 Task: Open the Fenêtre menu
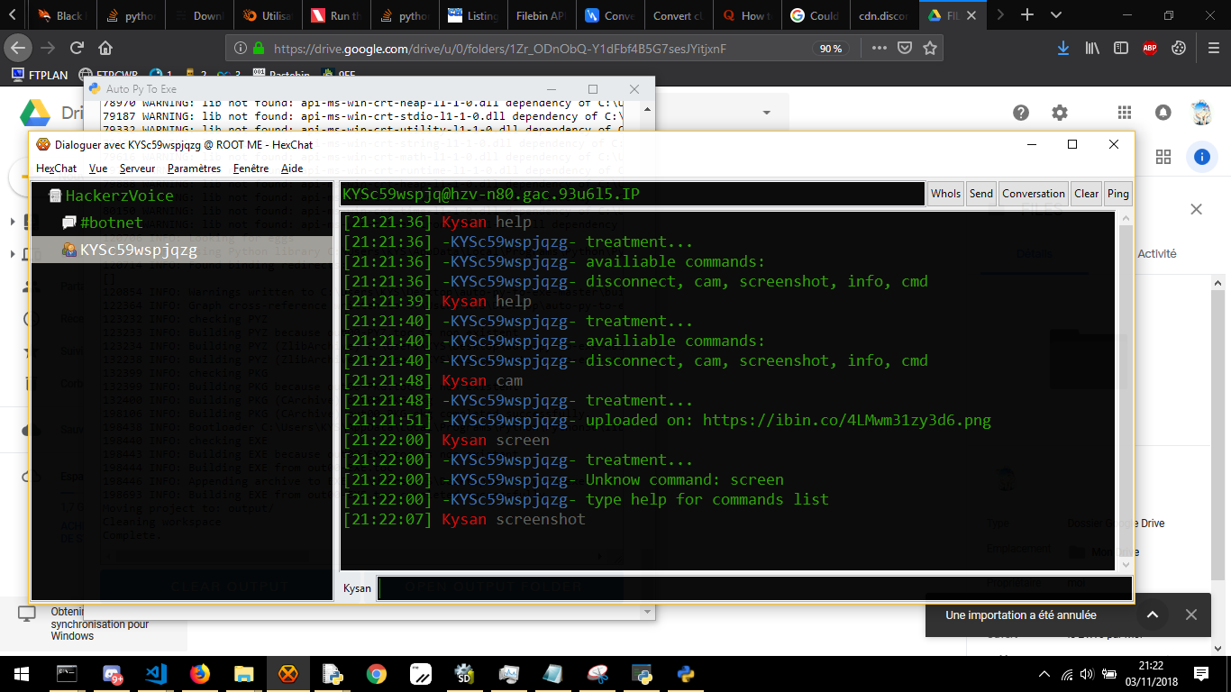(x=251, y=168)
